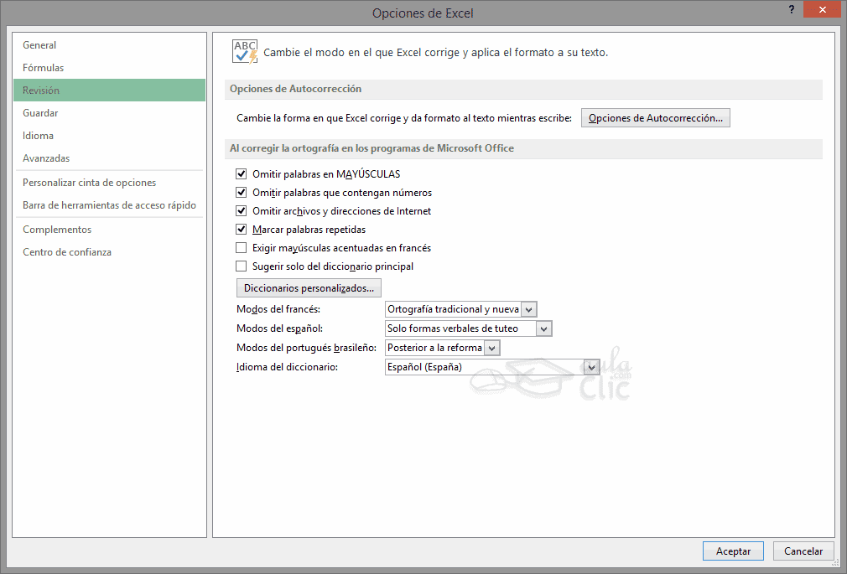Image resolution: width=847 pixels, height=574 pixels.
Task: Open Diccionarios personalizados dialog
Action: [x=309, y=288]
